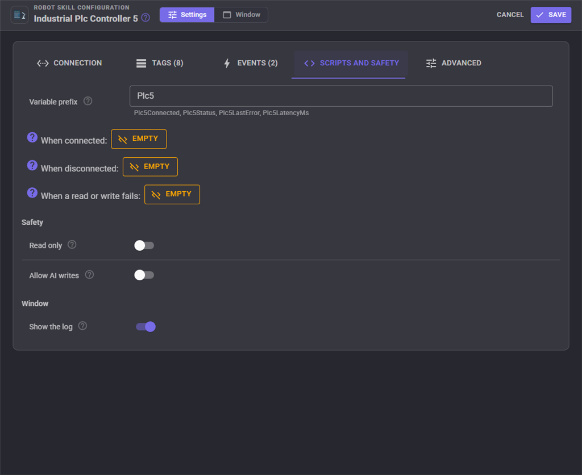Toggle the Read only switch

pyautogui.click(x=144, y=245)
